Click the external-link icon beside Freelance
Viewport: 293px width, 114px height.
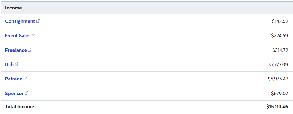30,50
